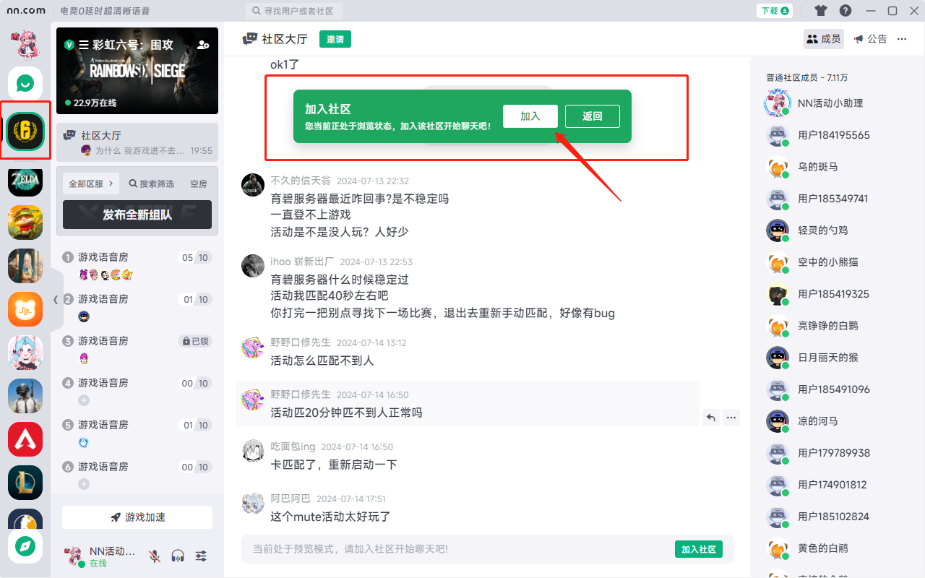Open the 搜索筛选 search filter tab
925x578 pixels.
point(150,184)
